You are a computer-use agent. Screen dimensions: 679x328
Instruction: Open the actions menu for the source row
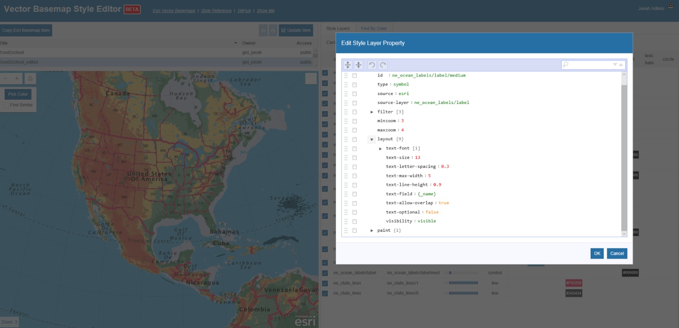coord(355,94)
